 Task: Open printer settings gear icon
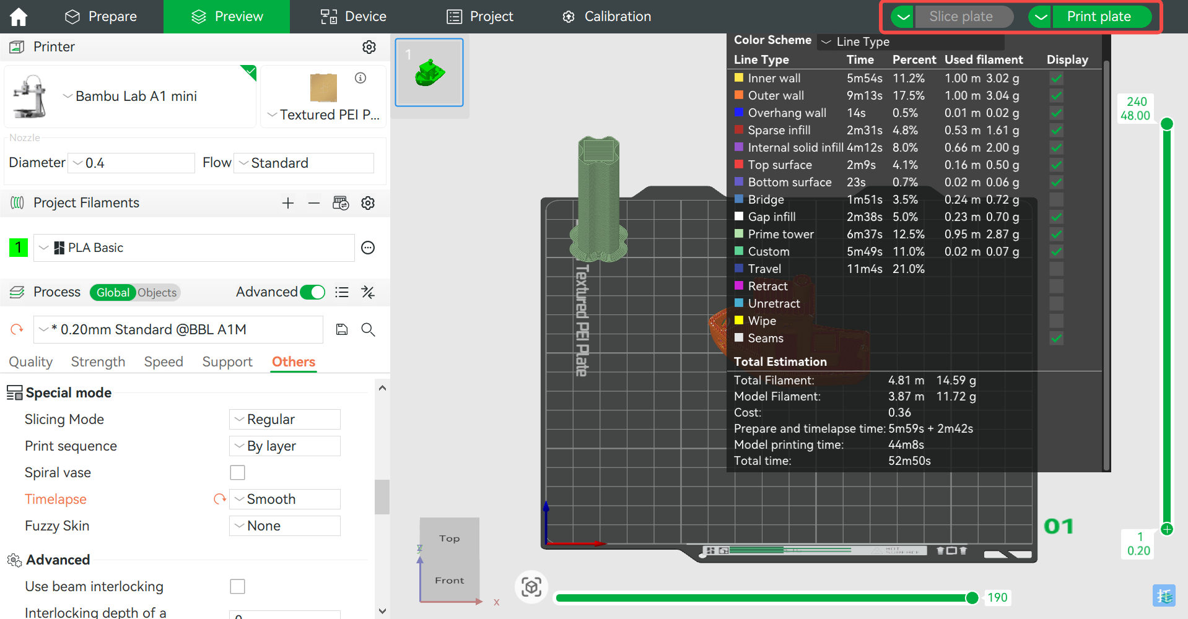pyautogui.click(x=369, y=47)
